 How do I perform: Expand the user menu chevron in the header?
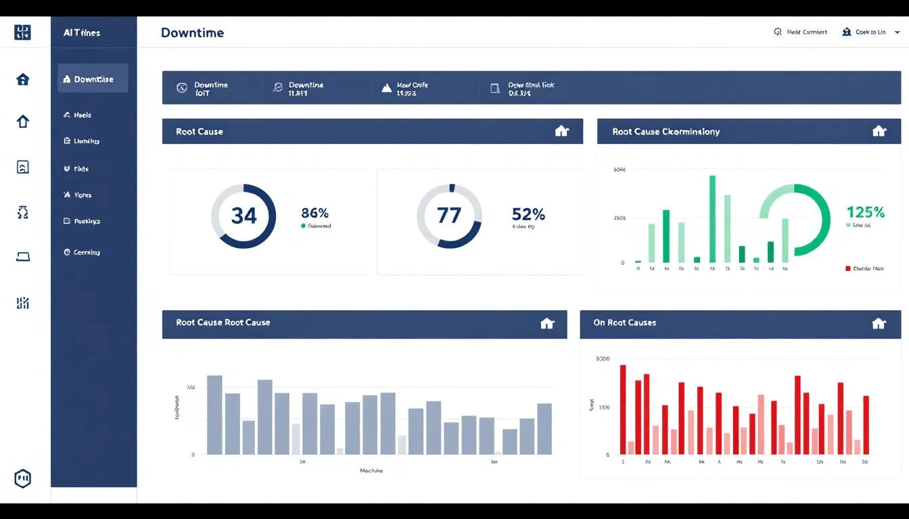898,32
